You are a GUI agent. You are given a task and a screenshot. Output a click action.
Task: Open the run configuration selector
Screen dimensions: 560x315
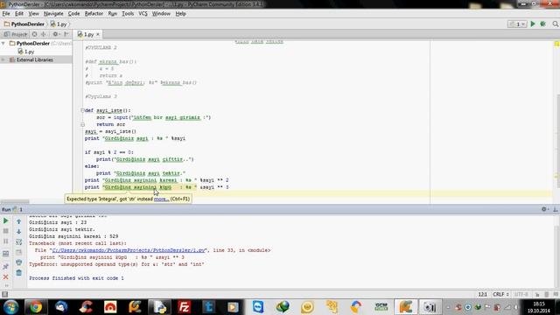pos(517,24)
